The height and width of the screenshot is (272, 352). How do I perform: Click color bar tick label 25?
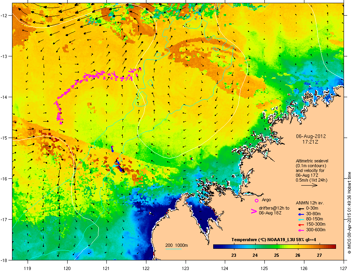point(276,255)
